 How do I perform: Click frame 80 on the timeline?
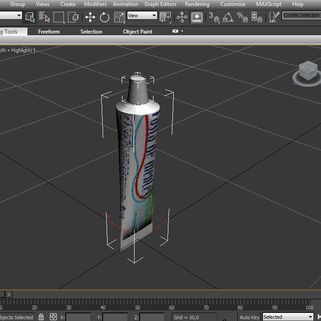(240, 308)
